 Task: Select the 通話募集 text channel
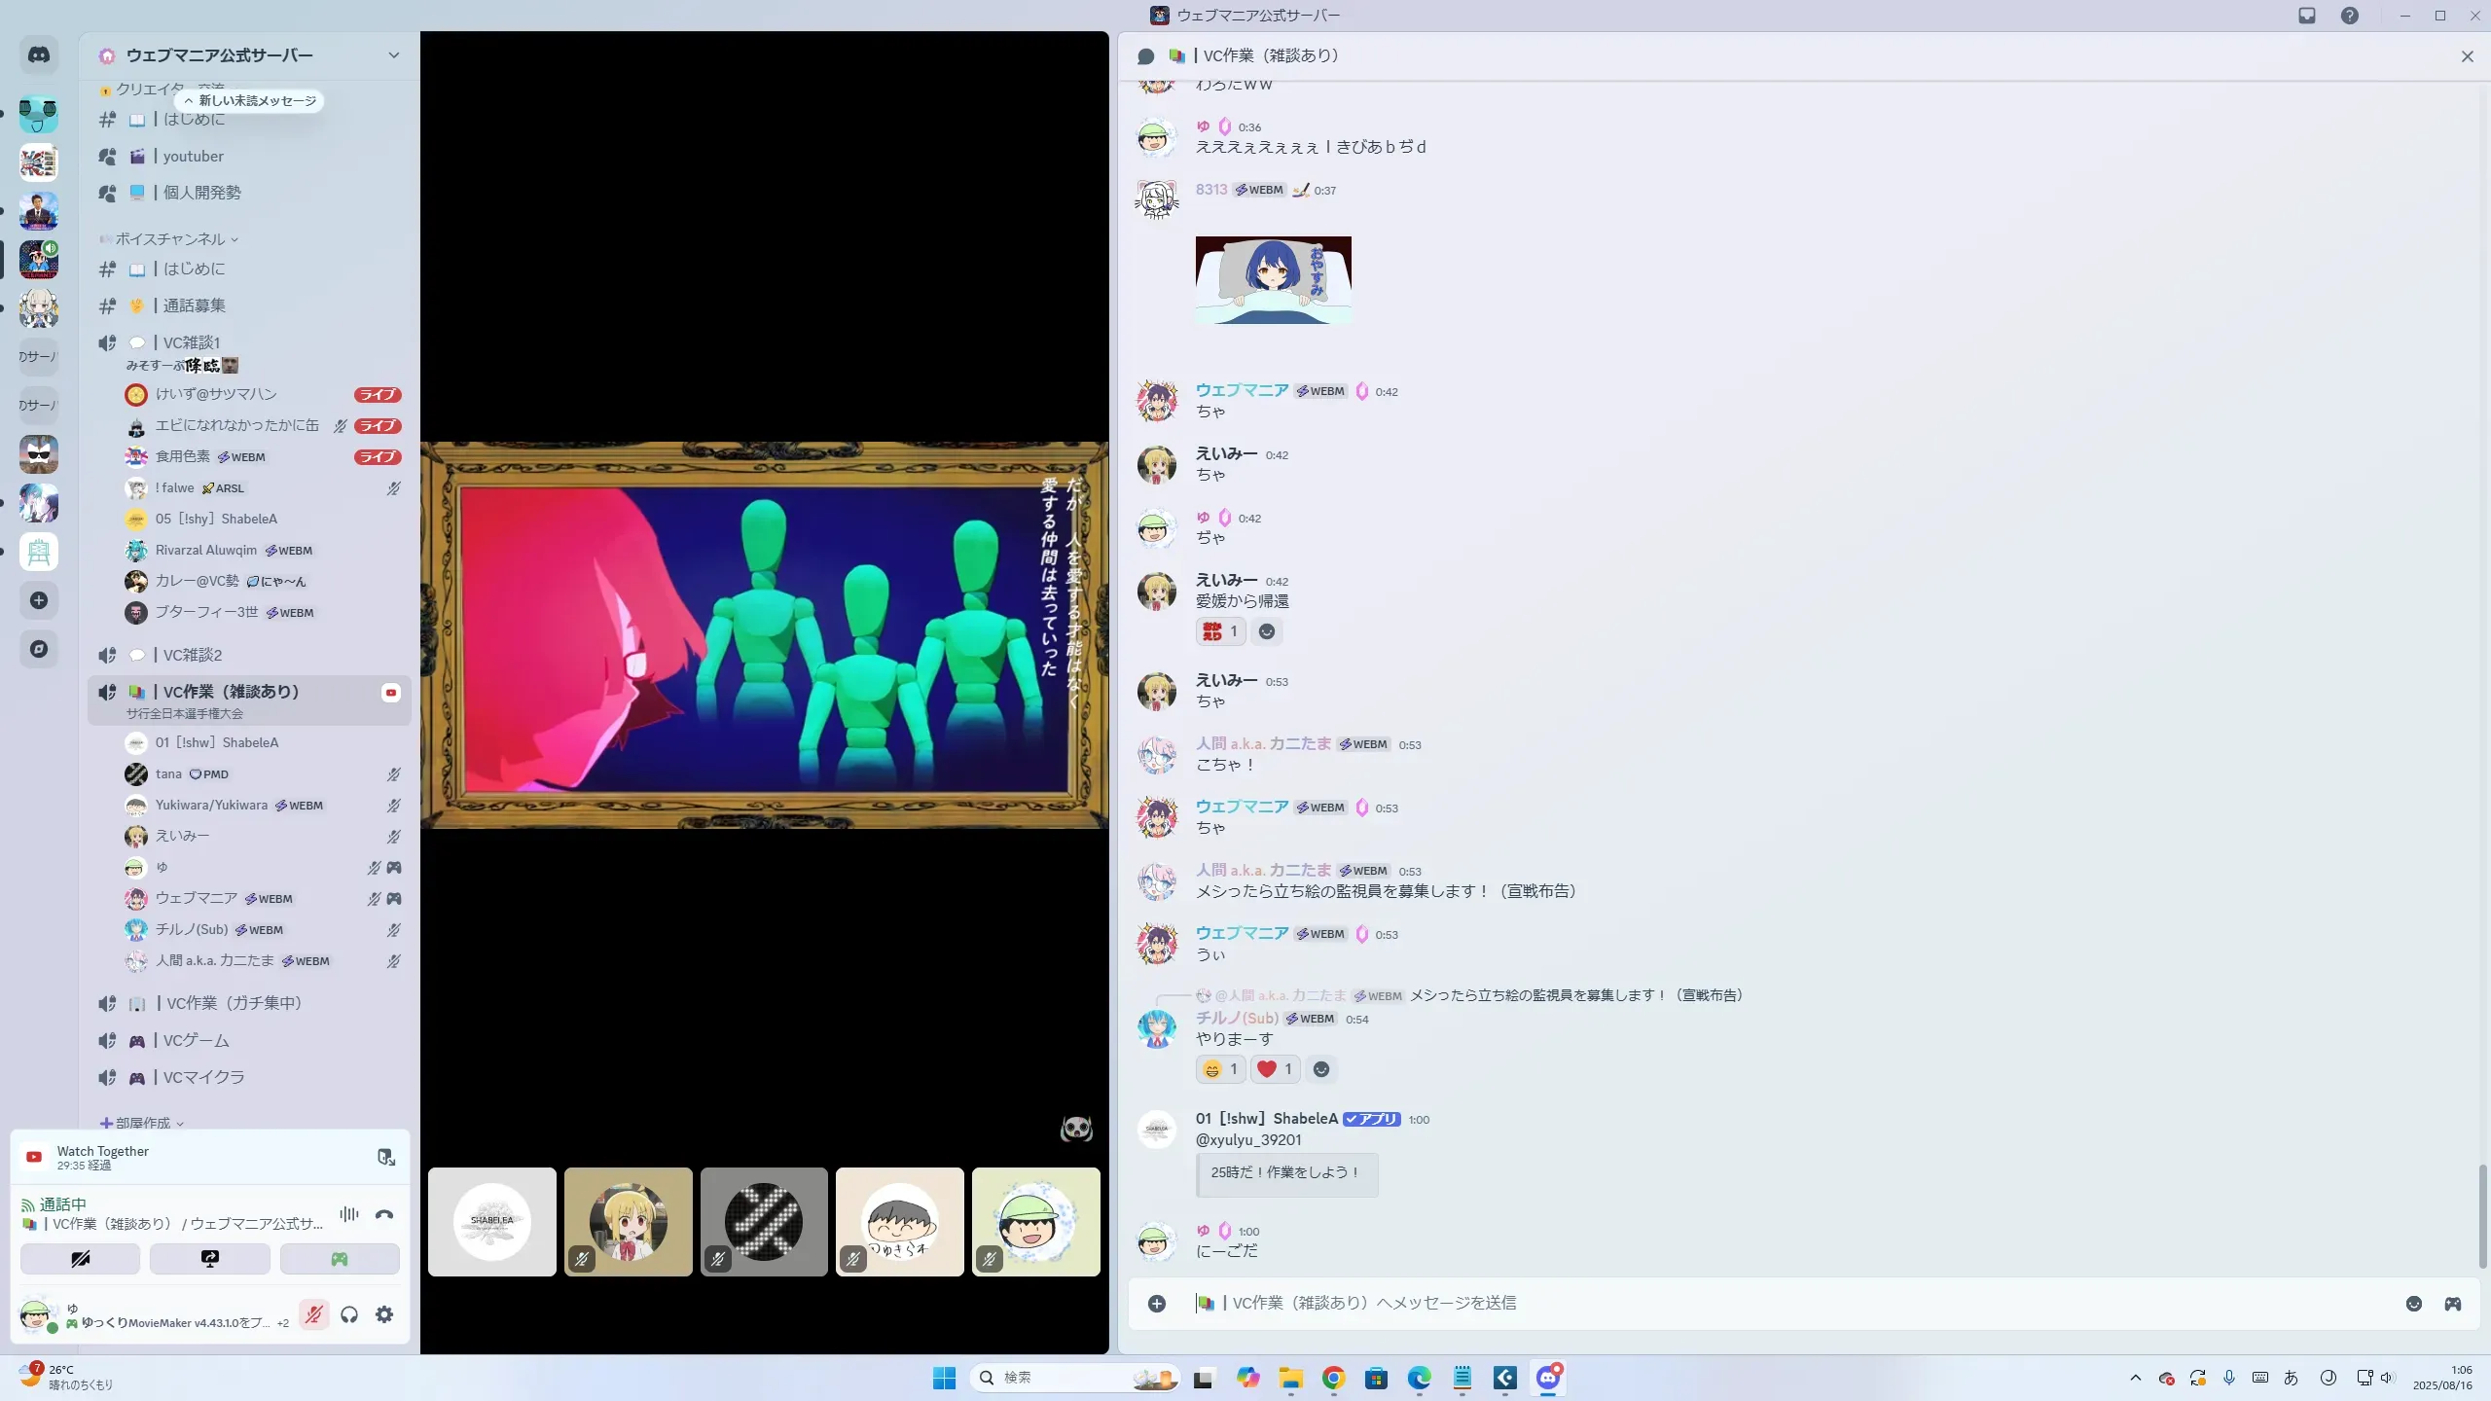(x=194, y=305)
